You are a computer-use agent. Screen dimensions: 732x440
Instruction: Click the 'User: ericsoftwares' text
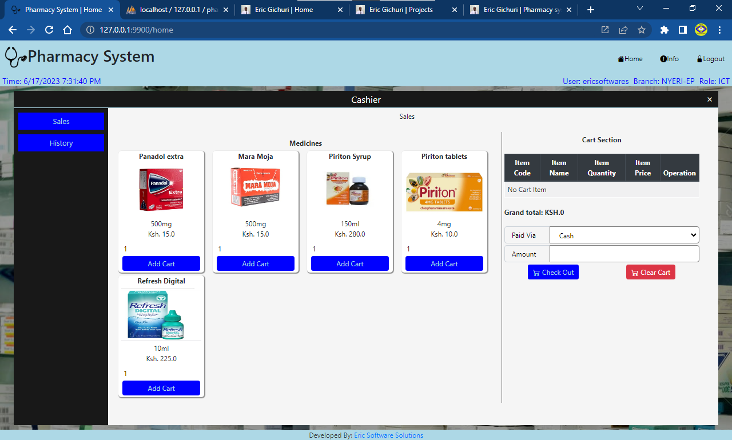click(x=596, y=81)
